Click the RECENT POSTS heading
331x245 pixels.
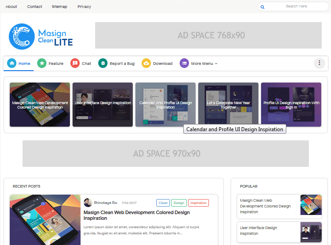coord(27,186)
